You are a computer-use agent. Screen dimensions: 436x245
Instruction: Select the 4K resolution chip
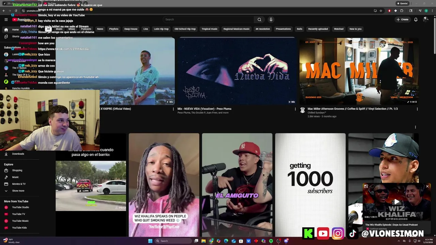[263, 29]
